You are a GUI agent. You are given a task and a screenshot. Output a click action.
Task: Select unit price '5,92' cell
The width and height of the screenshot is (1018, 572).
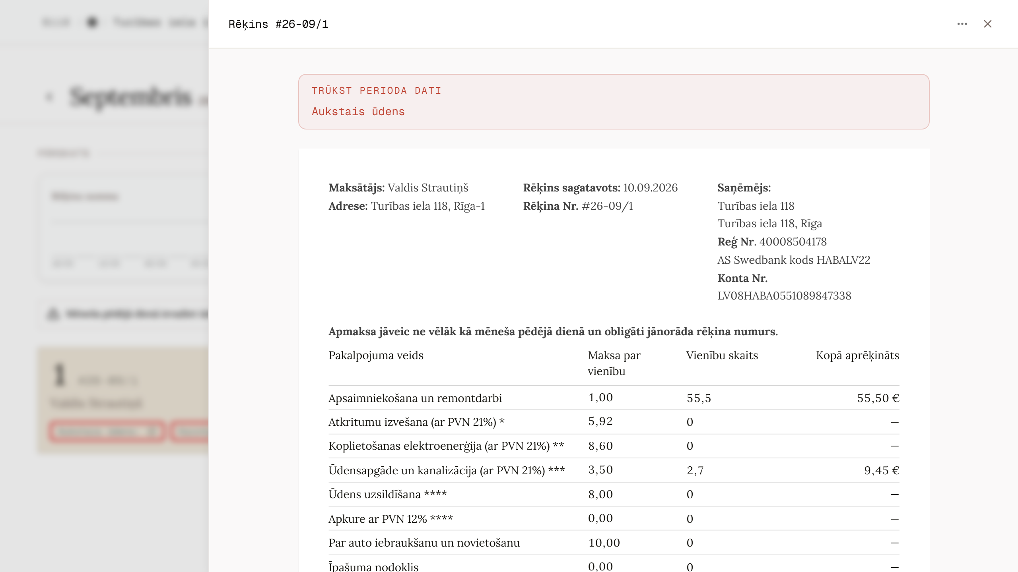(600, 421)
